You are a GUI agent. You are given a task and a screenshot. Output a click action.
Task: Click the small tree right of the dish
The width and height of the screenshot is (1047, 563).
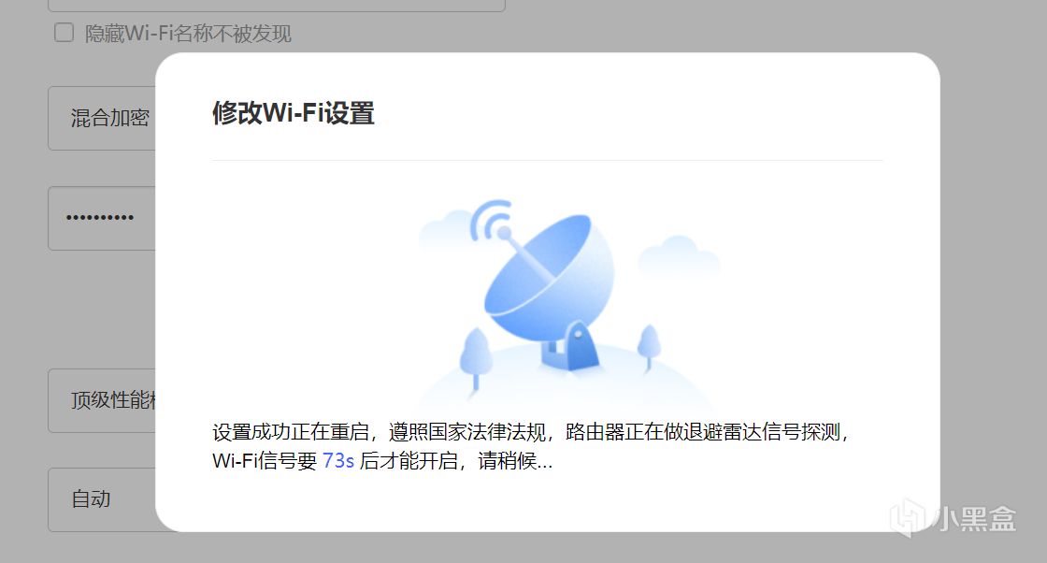tap(649, 347)
